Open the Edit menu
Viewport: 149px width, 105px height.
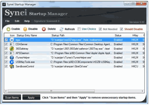tap(17, 21)
